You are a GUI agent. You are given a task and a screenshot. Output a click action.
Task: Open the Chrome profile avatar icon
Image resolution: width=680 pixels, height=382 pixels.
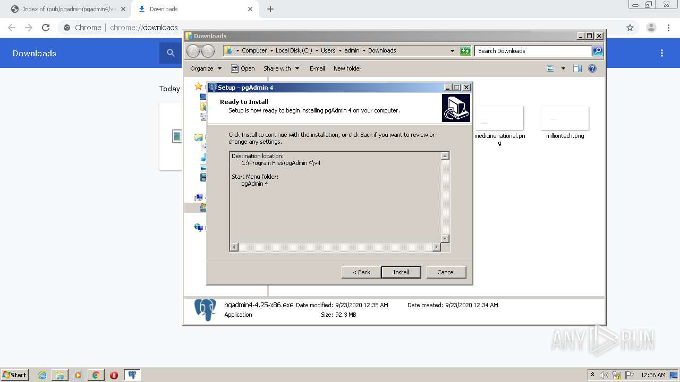point(651,28)
